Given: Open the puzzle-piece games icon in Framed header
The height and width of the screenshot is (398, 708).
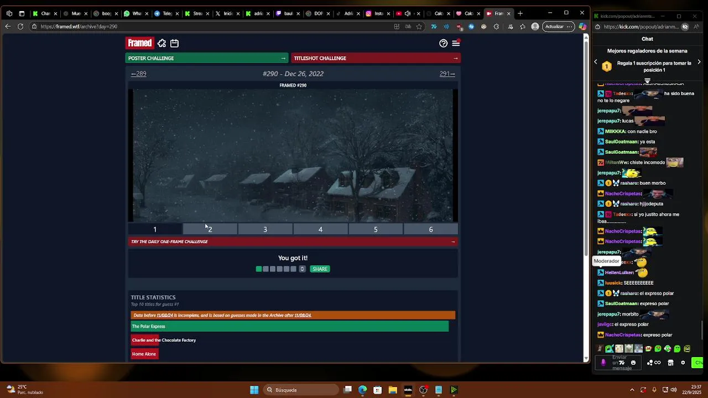Looking at the screenshot, I should tap(162, 43).
